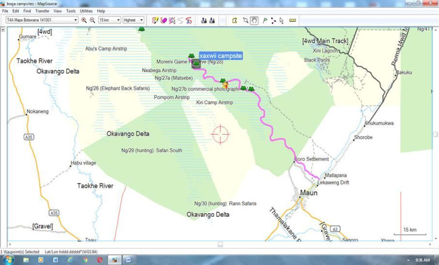
Task: Click the Matlapana label
Action: (336, 175)
